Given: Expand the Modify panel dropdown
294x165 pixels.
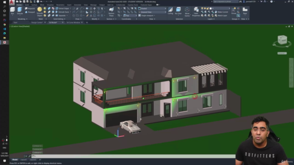Looking at the screenshot, I should [x=96, y=19].
